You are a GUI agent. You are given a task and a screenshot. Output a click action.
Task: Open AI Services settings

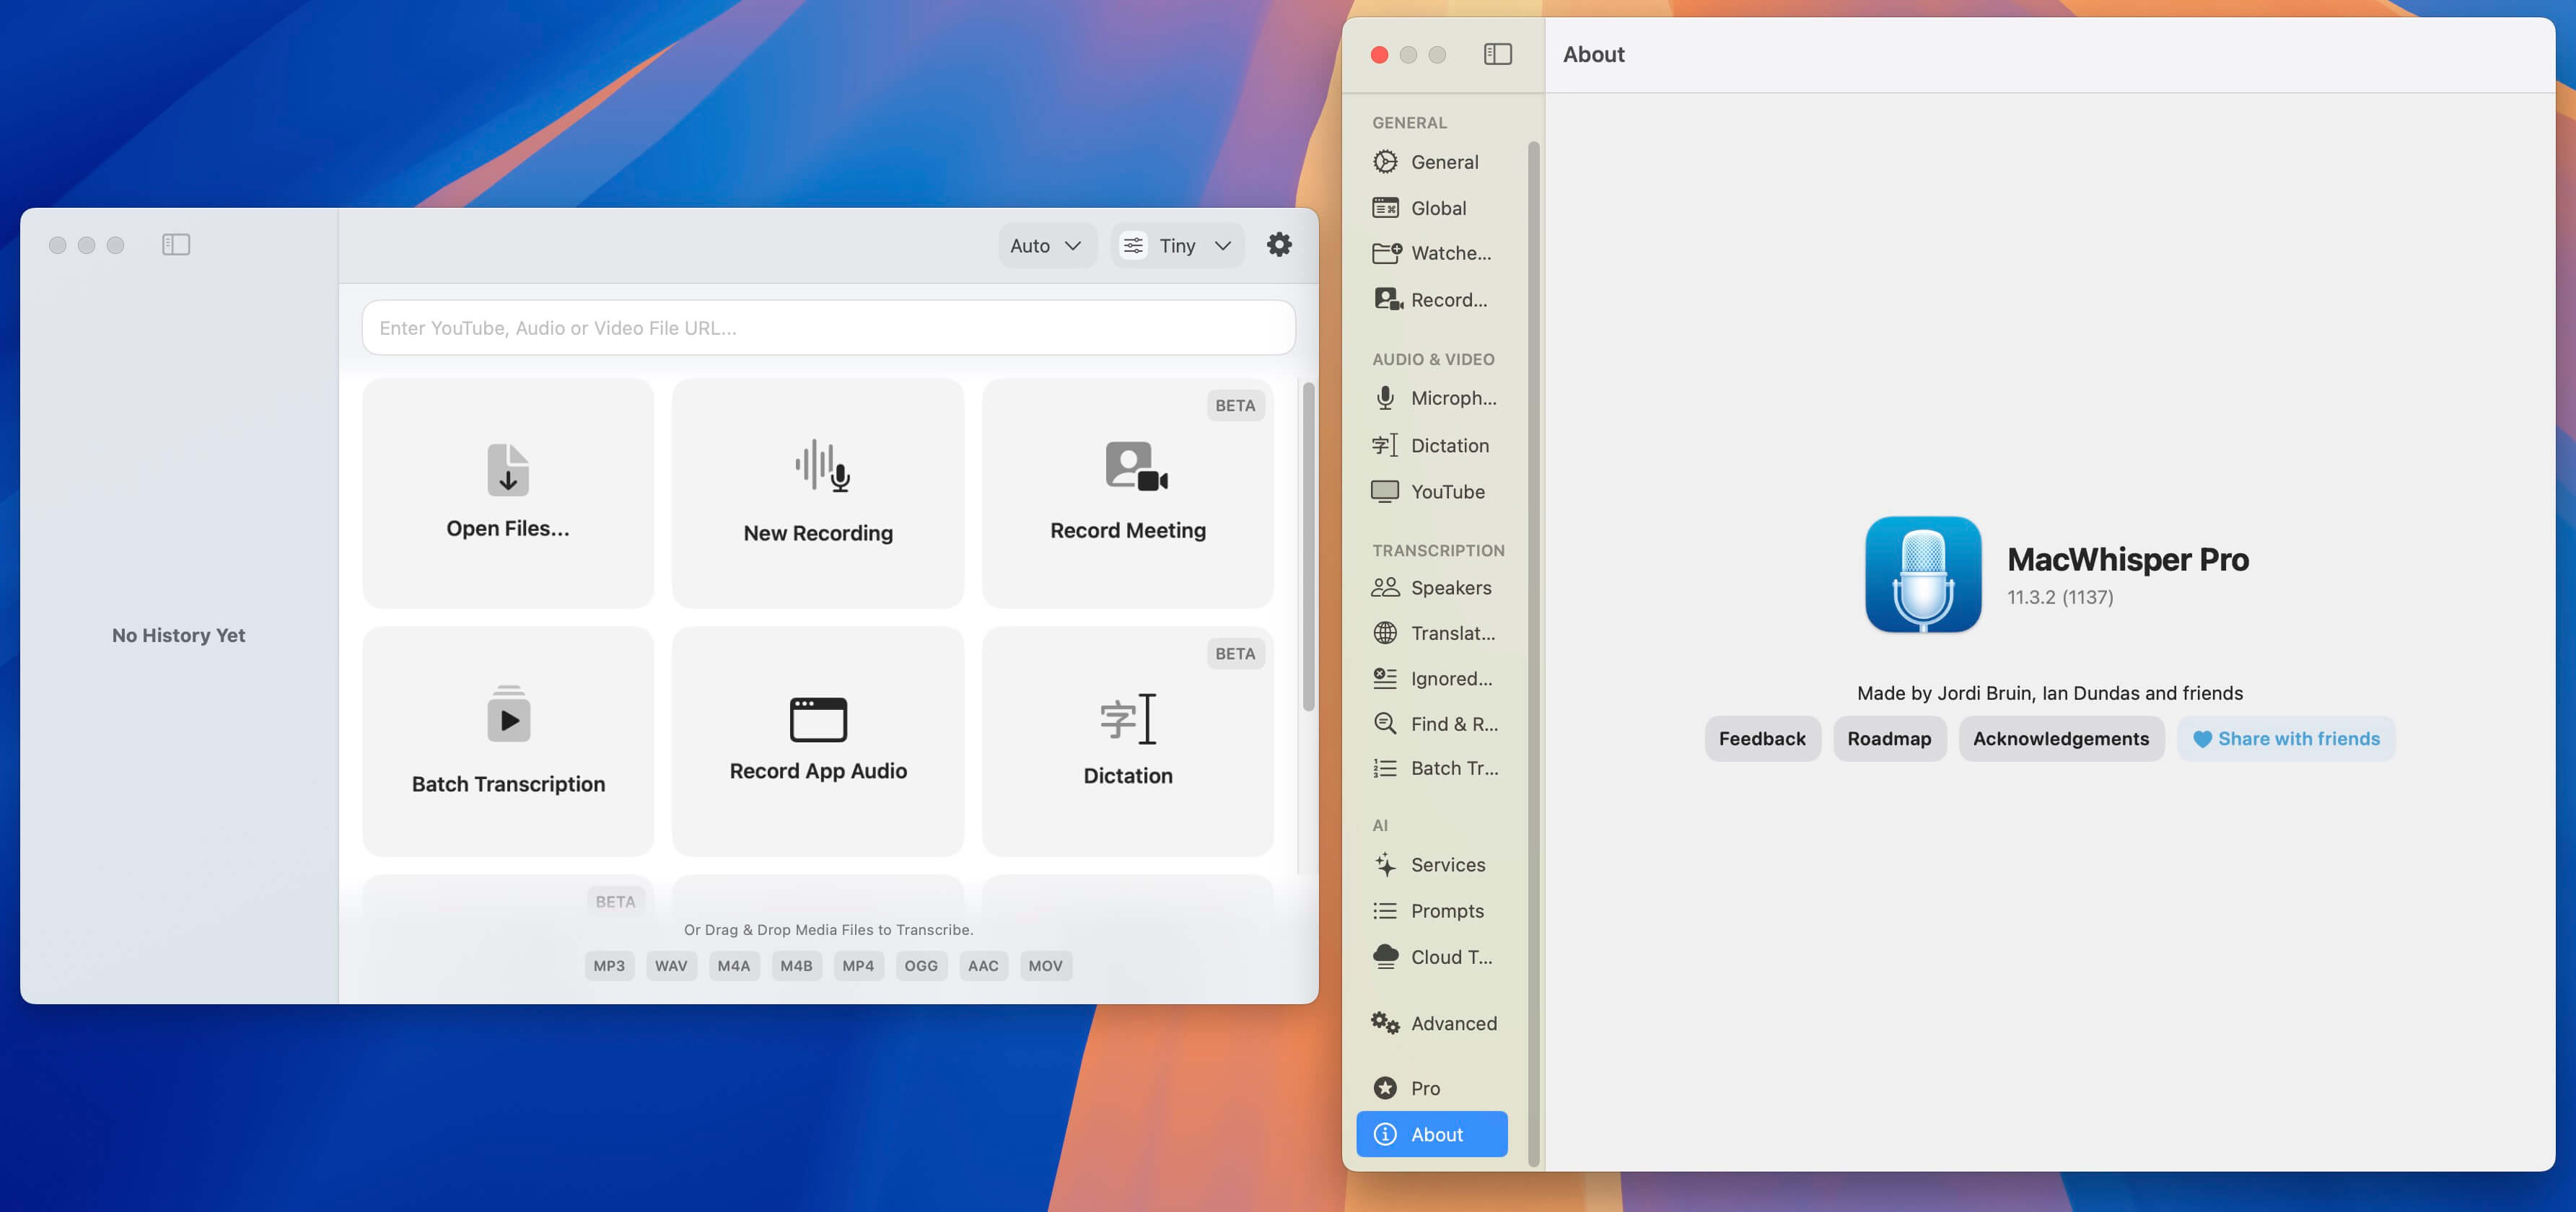point(1432,865)
